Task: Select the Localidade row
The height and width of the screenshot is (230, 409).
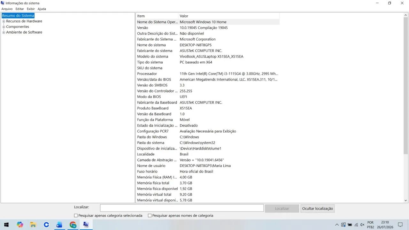Action: pyautogui.click(x=208, y=154)
